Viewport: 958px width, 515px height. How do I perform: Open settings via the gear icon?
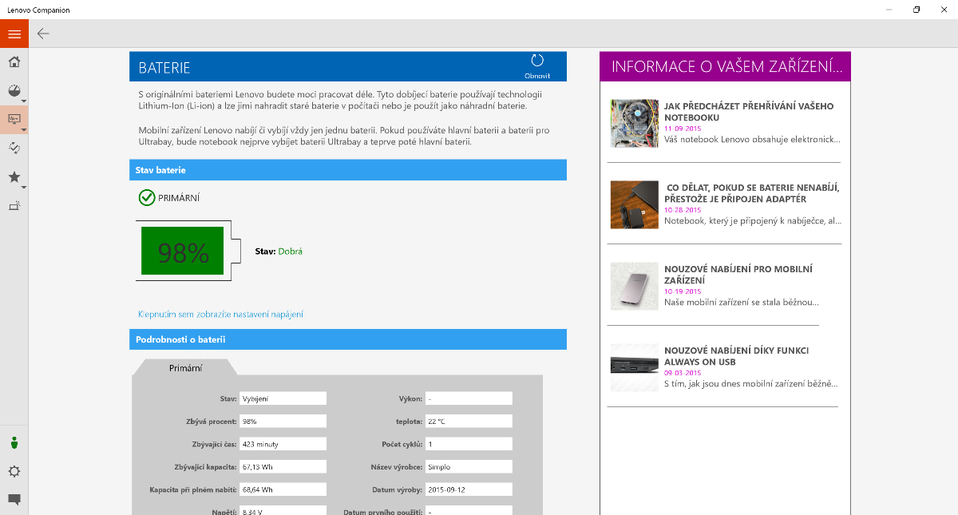(x=14, y=471)
